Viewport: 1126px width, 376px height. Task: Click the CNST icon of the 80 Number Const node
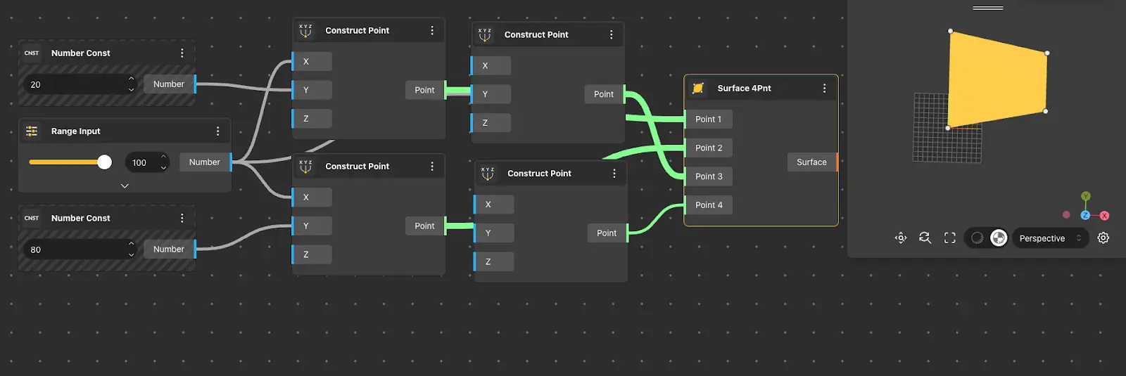coord(32,219)
